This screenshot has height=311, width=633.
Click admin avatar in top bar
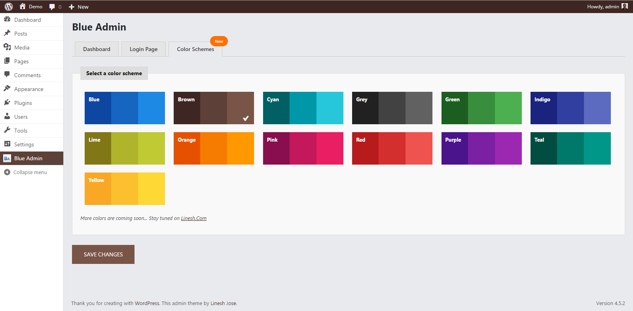pos(625,6)
